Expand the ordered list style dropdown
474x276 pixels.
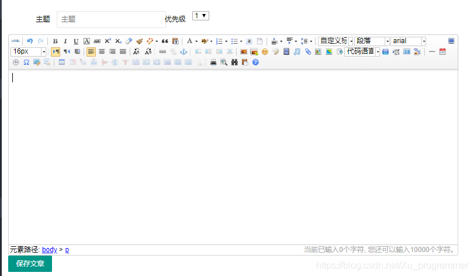coord(226,41)
